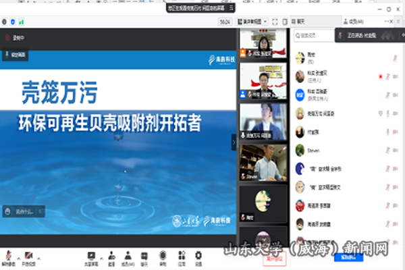The height and width of the screenshot is (270, 405).
Task: Click the recording status indicator
Action: coord(14,38)
